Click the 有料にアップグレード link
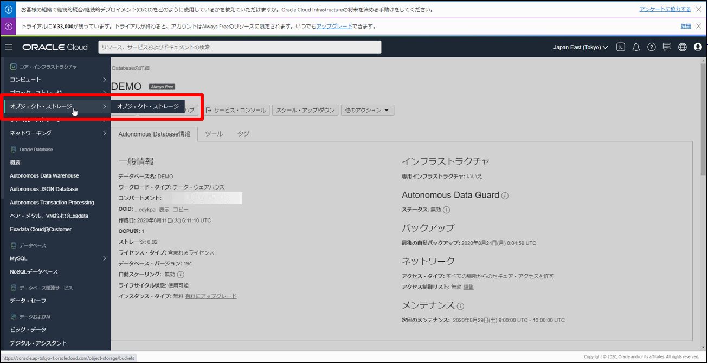Viewport: 708px width, 364px height. click(211, 296)
